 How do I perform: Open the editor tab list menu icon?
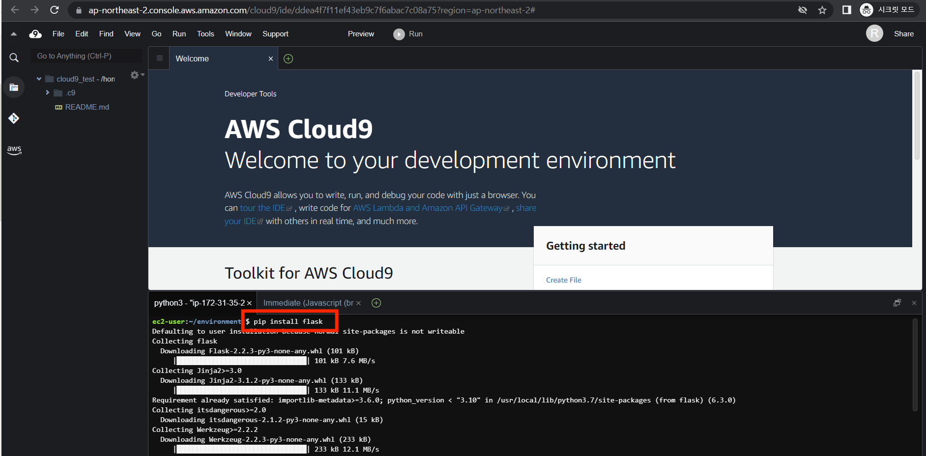[159, 58]
